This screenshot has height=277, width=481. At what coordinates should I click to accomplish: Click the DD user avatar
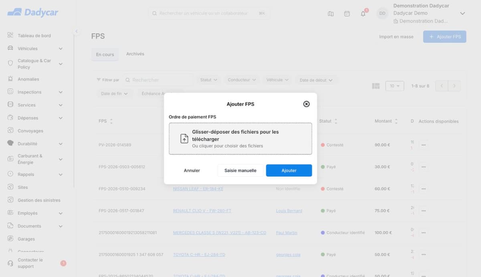click(x=382, y=14)
